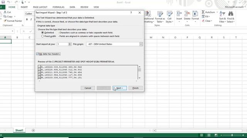Click the Format cells icon
This screenshot has width=247, height=138.
coord(195,14)
